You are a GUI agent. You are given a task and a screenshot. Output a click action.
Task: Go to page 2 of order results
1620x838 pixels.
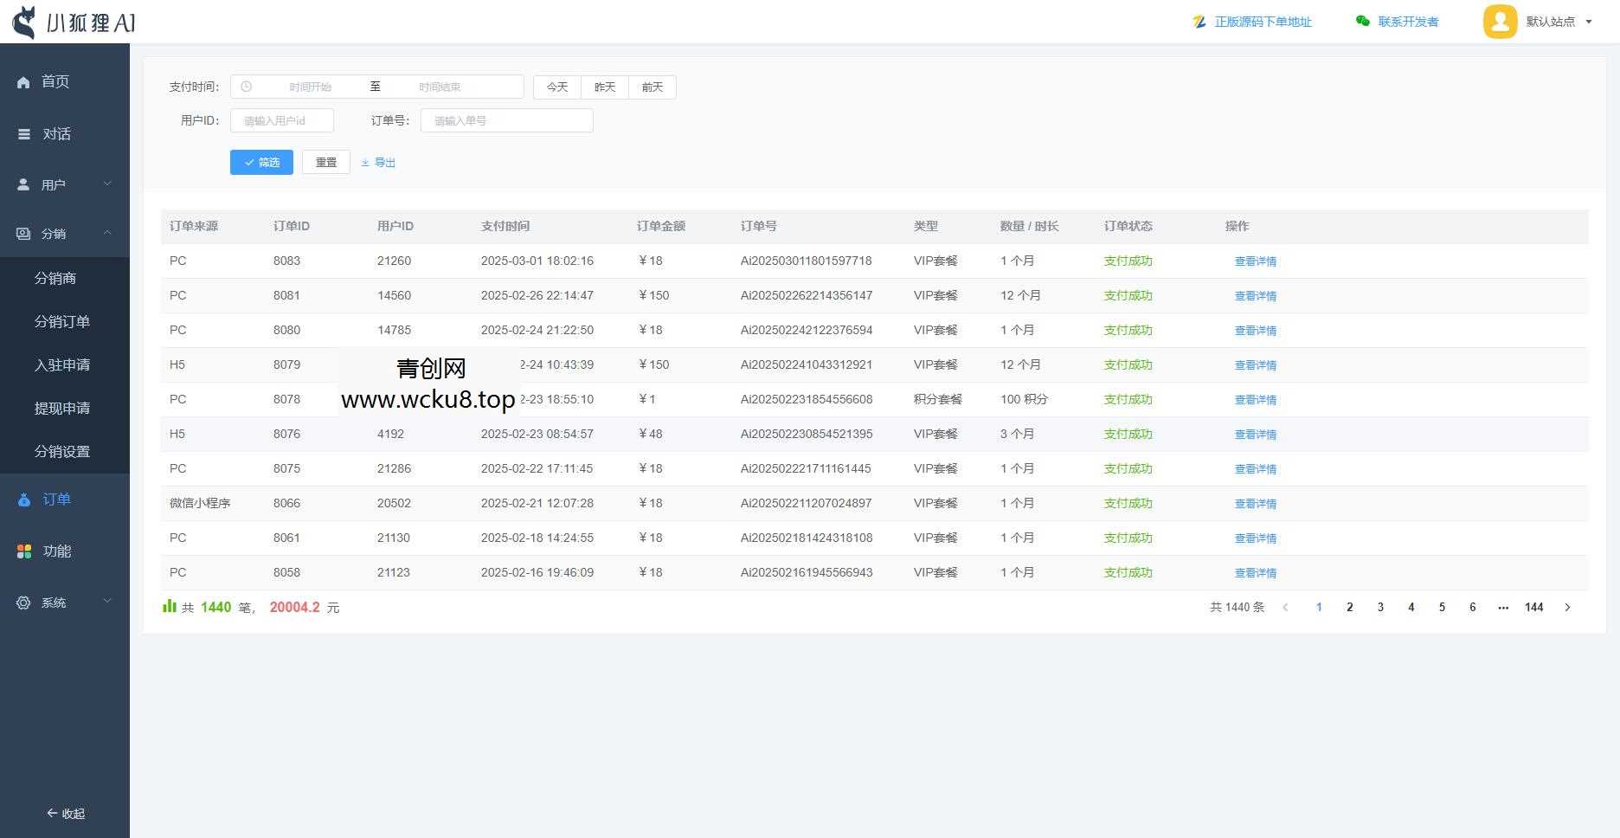pos(1349,607)
